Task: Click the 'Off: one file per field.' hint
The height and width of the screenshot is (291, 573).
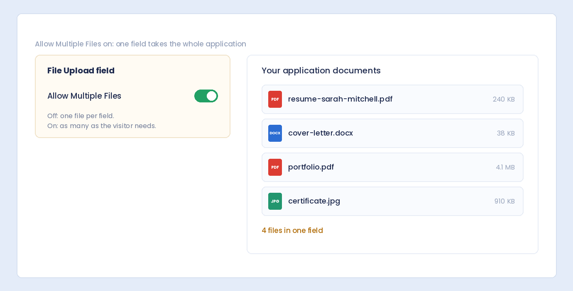Action: (81, 116)
